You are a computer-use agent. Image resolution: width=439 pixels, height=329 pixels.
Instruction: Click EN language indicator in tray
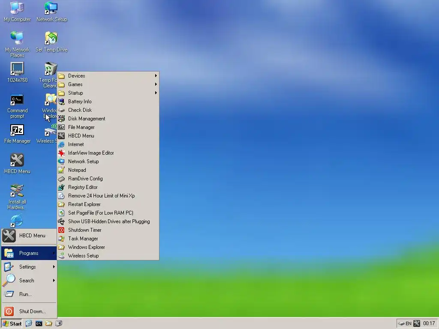pyautogui.click(x=409, y=323)
